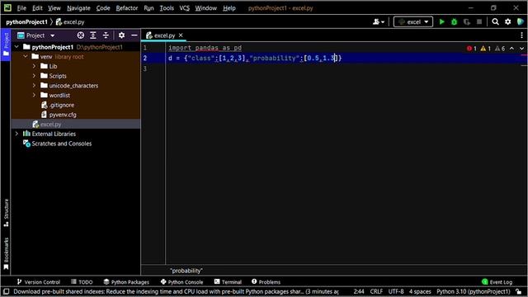Open the Edit menu
The height and width of the screenshot is (297, 528).
click(37, 7)
